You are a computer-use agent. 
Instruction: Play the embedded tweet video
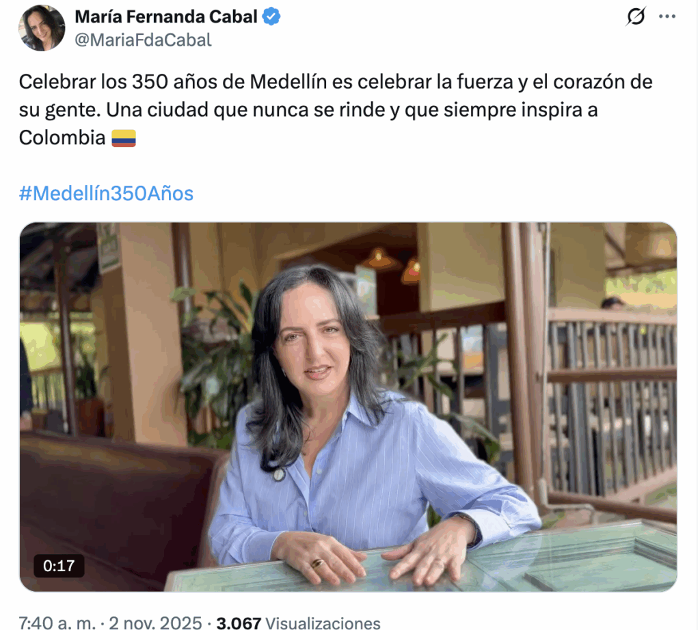tap(348, 407)
